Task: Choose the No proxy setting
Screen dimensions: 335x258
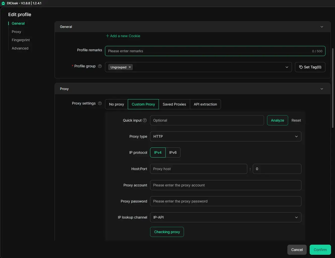Action: coord(117,104)
